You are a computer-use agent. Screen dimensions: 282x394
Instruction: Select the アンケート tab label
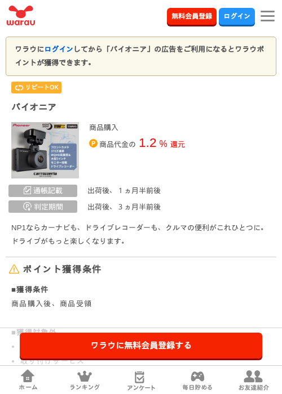pyautogui.click(x=141, y=388)
